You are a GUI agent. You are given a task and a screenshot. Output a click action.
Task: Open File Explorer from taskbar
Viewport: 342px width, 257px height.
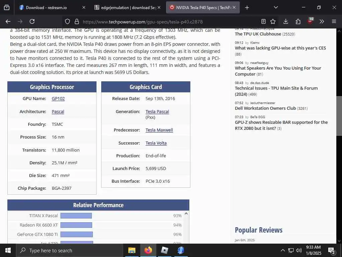pos(132,250)
